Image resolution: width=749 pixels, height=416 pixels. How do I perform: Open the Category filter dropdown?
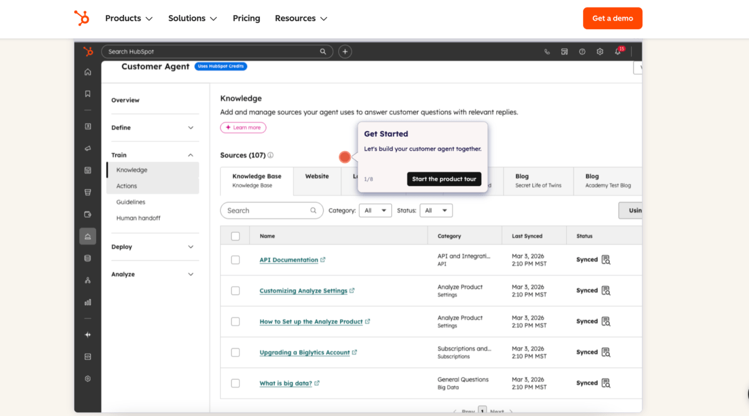click(375, 210)
